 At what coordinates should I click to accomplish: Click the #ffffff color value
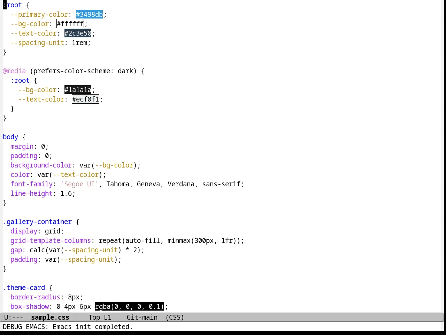point(70,24)
